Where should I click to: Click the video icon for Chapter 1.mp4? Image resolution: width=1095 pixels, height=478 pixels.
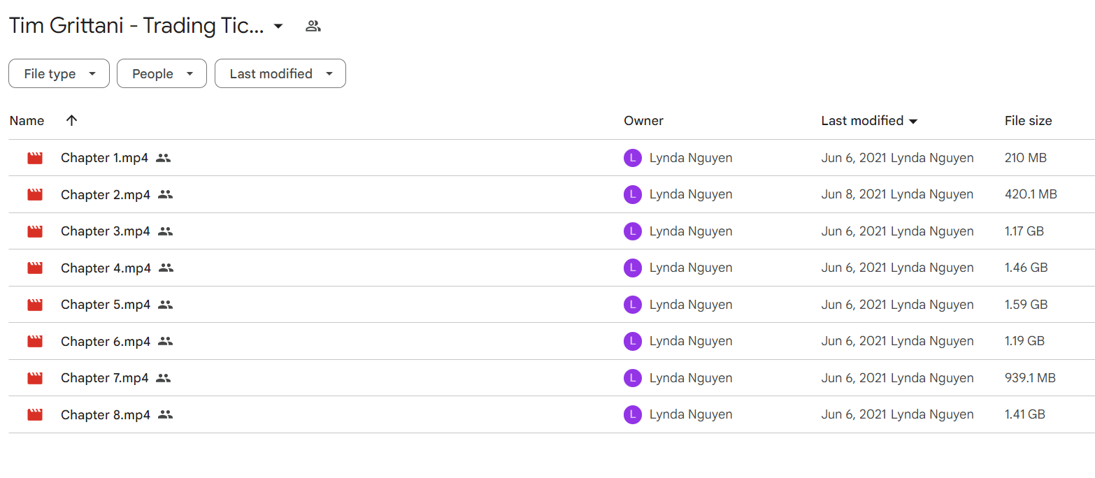click(x=35, y=158)
